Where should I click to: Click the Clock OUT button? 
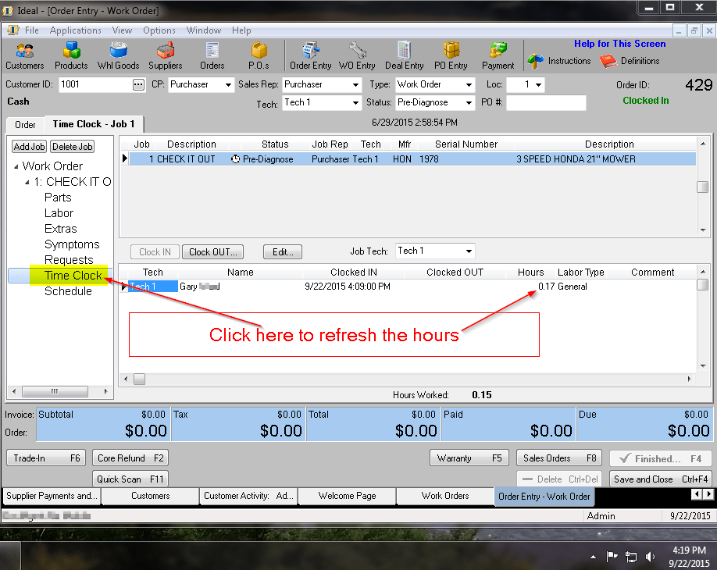[x=212, y=251]
